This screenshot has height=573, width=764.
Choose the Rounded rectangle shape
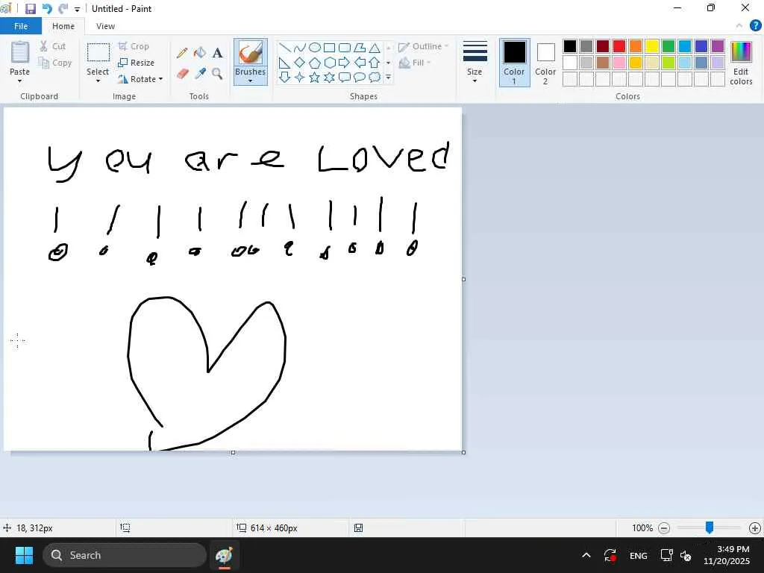pos(345,48)
